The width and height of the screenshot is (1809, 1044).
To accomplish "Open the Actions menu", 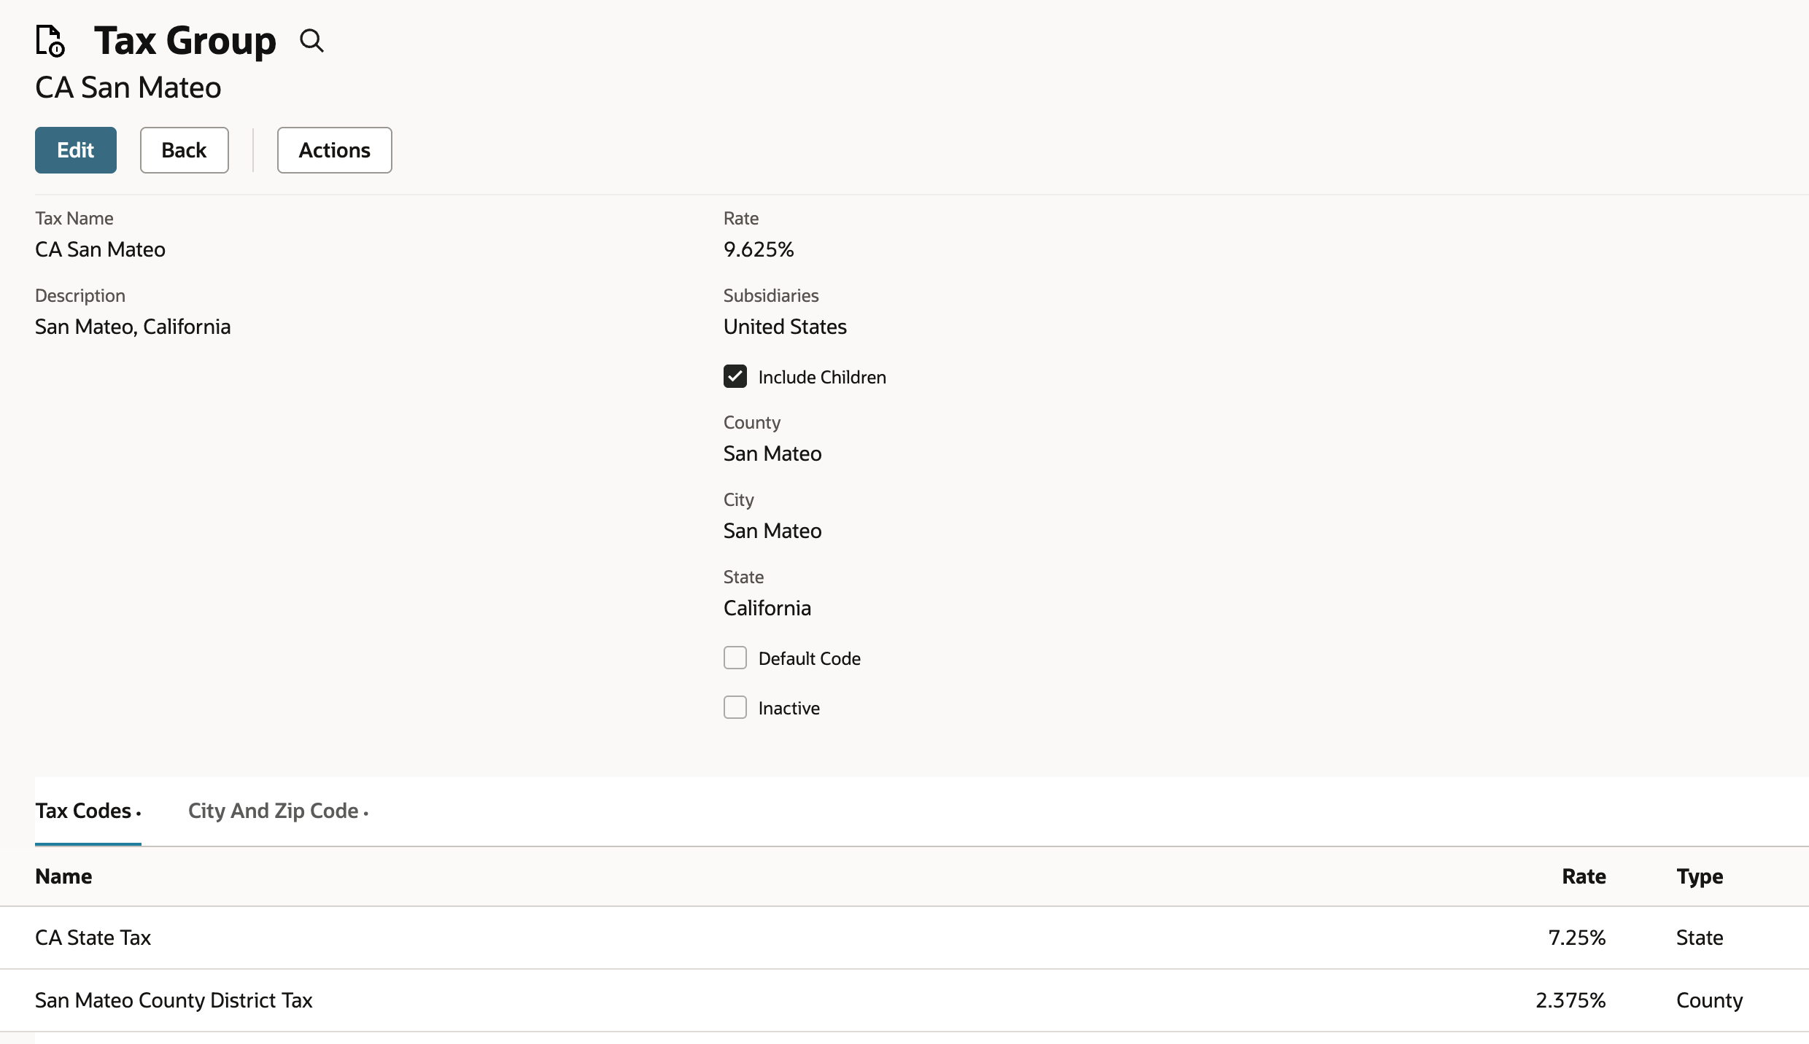I will (x=335, y=150).
